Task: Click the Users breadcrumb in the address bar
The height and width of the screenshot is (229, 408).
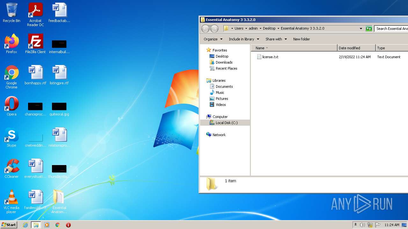Action: point(239,28)
